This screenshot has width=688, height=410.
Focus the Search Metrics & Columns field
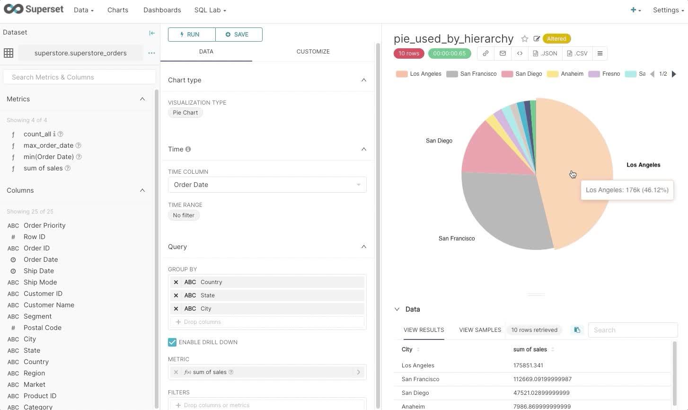(79, 77)
